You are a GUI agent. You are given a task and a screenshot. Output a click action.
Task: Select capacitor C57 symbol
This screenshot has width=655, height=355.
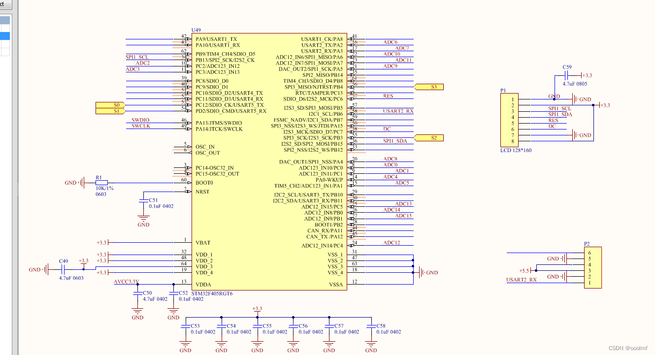pos(329,326)
